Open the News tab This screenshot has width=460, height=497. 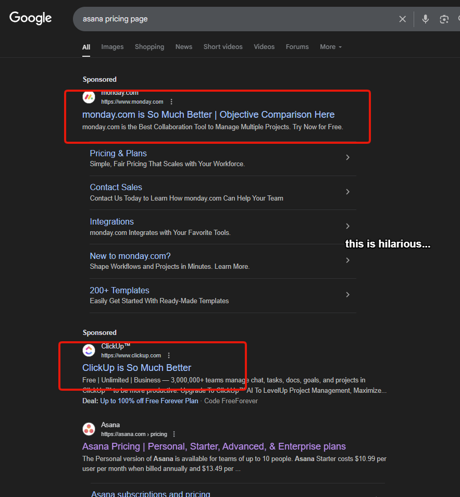[x=183, y=47]
